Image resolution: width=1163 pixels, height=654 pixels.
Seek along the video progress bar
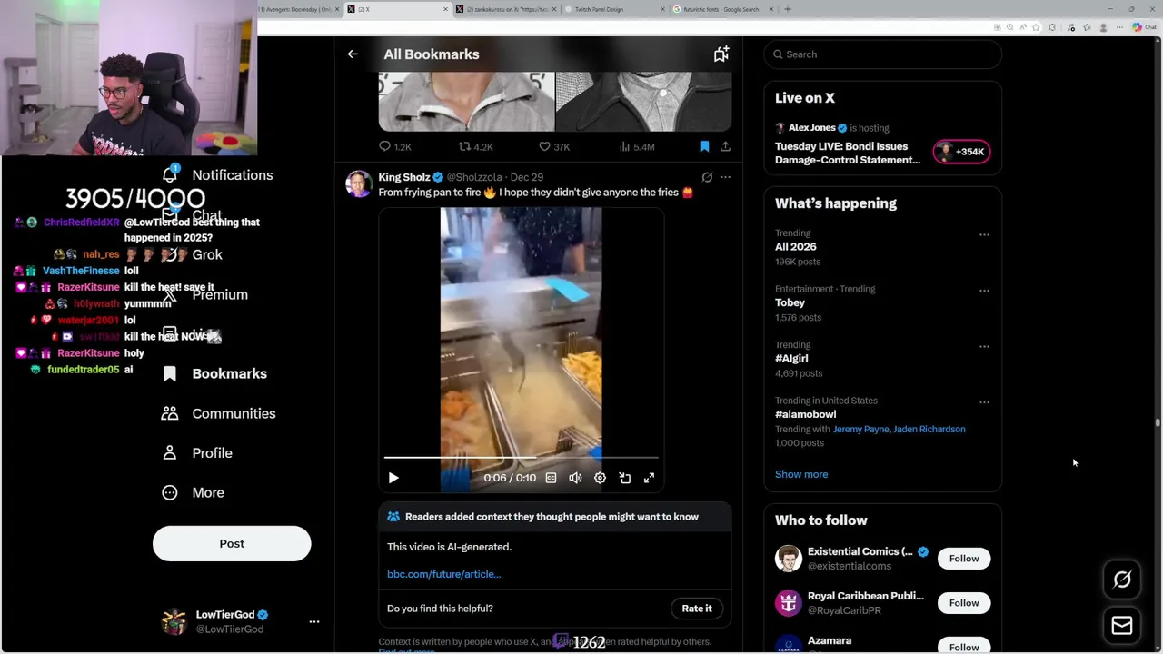coord(521,458)
